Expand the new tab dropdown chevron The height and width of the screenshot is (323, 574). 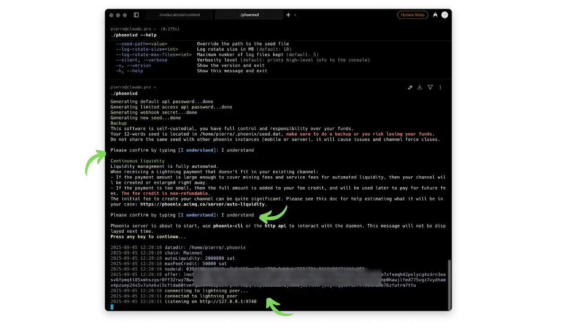[x=295, y=15]
